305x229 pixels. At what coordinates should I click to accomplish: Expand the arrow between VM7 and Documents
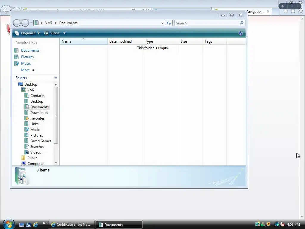[56, 23]
